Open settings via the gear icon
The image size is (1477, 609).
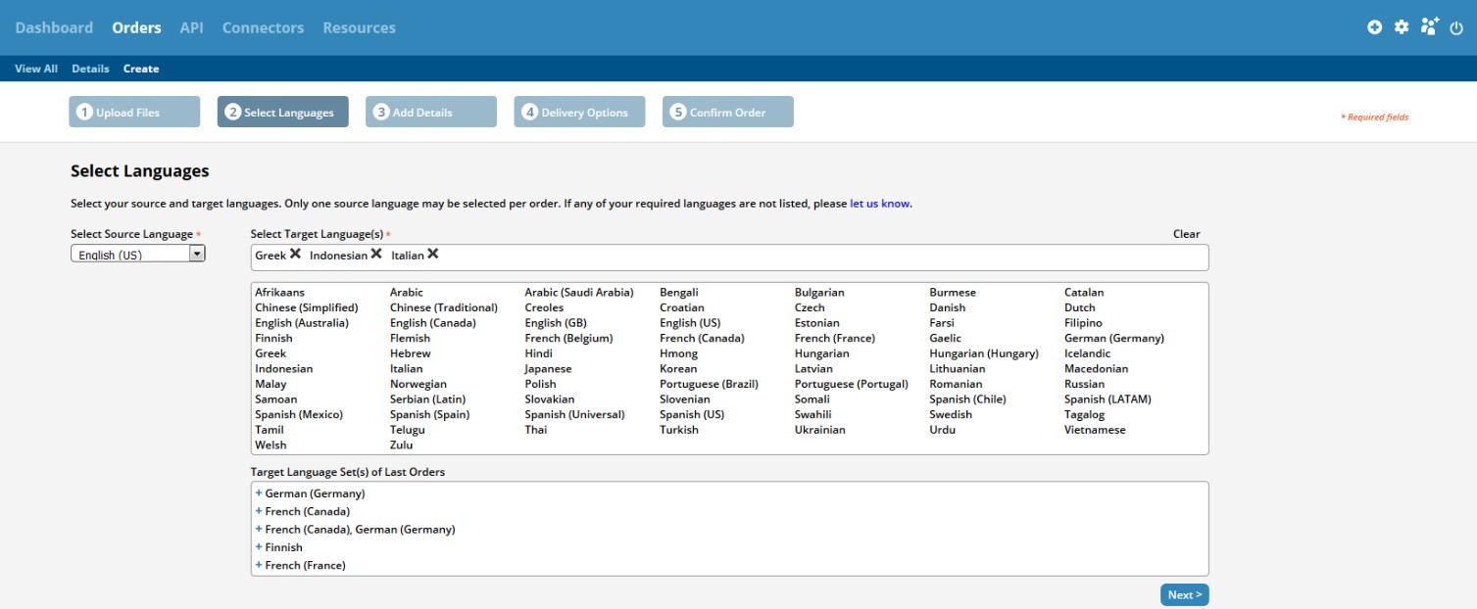1402,27
